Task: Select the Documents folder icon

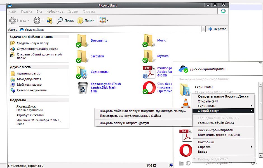Action: [x=82, y=41]
